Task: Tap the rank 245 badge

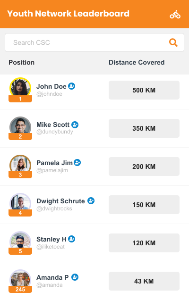Action: [20, 289]
